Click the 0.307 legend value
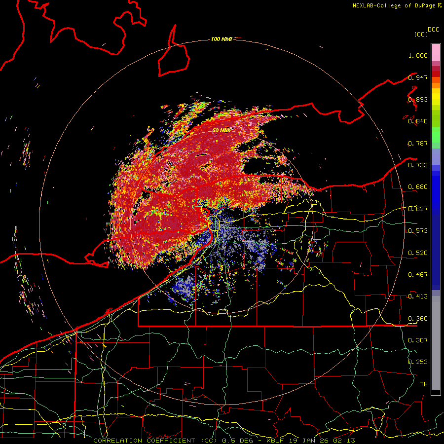The height and width of the screenshot is (444, 444). pos(418,340)
